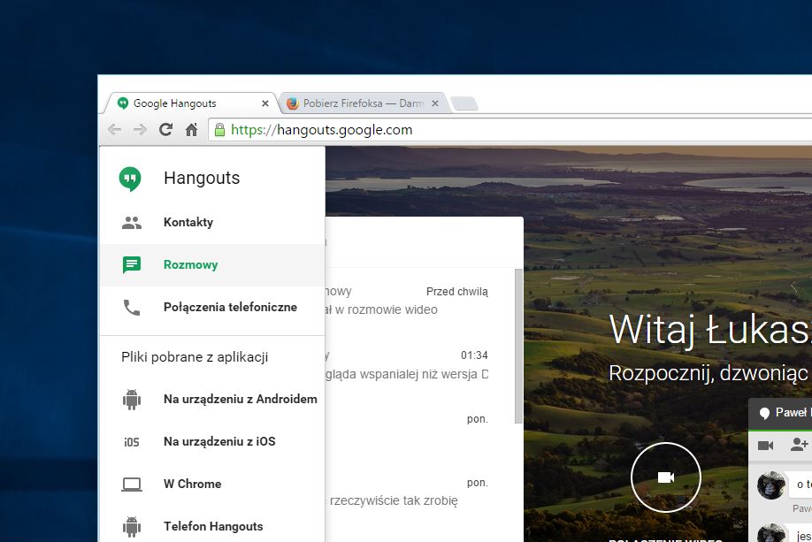The image size is (812, 542).
Task: Switch to the Pobierz Firefoksa tab
Action: 363,103
